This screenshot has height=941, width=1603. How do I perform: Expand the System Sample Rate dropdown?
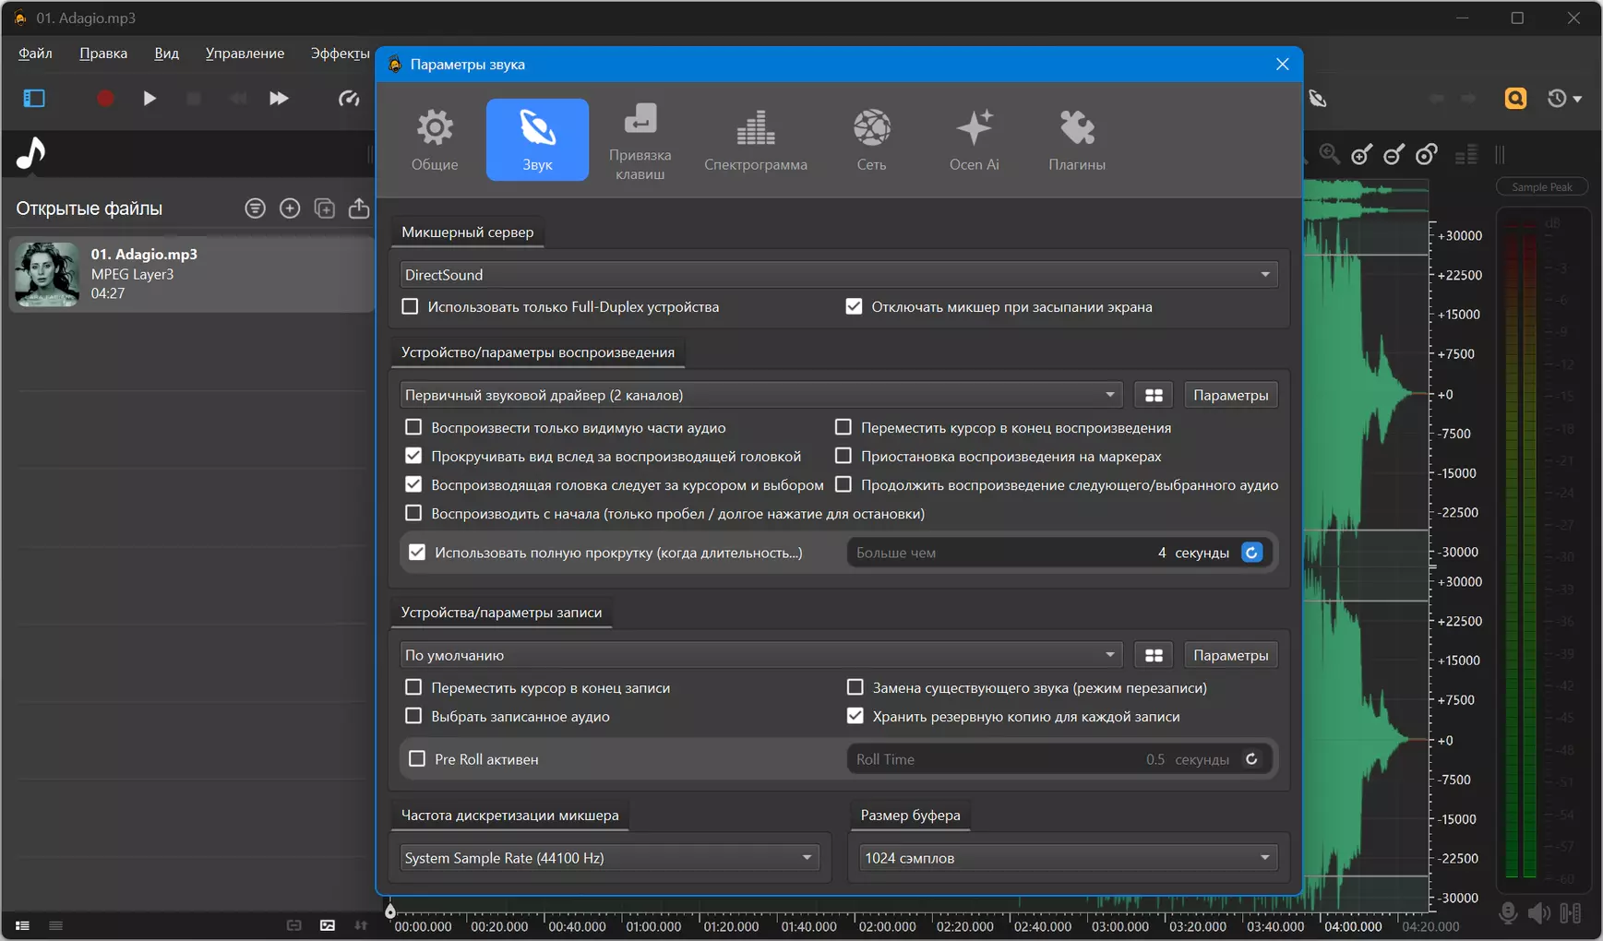point(609,858)
